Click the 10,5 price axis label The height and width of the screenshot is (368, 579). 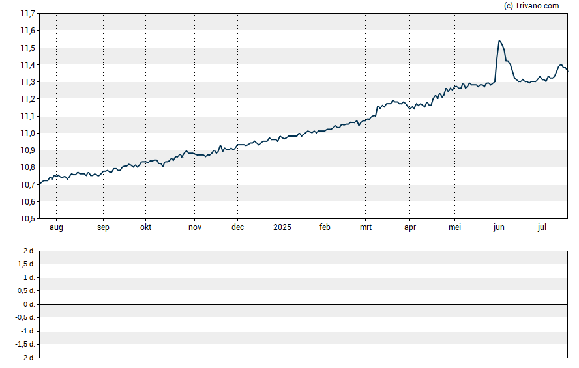point(27,218)
